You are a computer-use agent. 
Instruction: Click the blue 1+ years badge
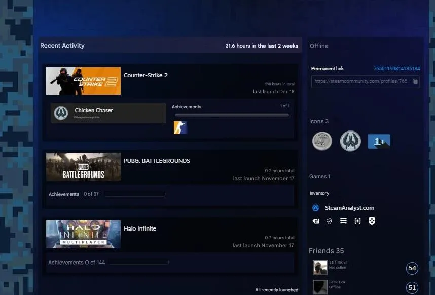tap(379, 141)
